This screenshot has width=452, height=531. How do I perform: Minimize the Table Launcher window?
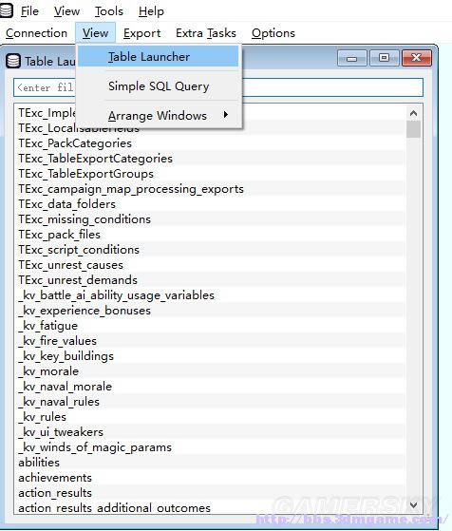[x=351, y=59]
